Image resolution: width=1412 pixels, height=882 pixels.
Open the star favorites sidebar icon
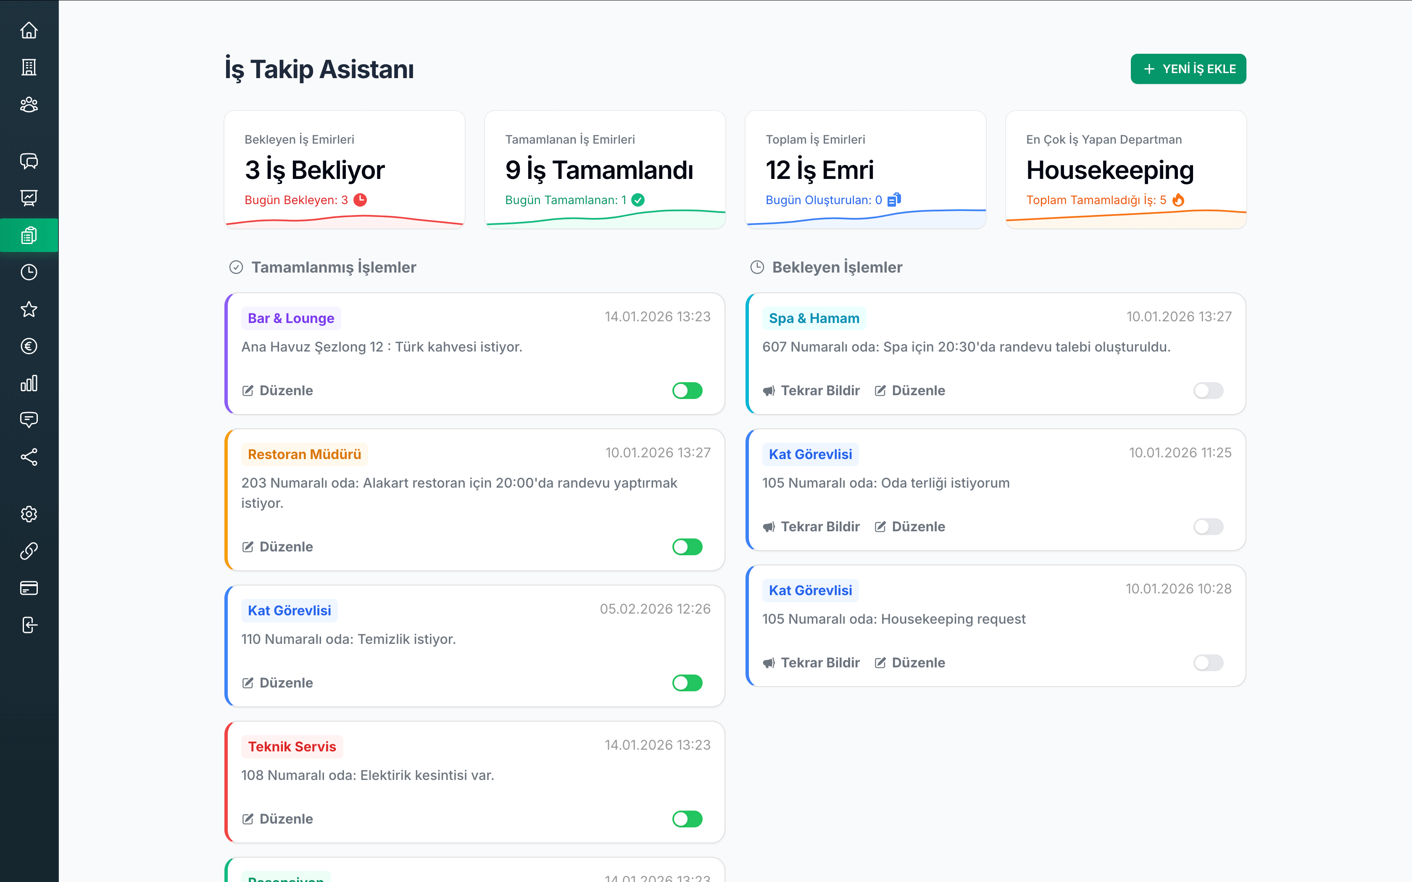pyautogui.click(x=29, y=309)
